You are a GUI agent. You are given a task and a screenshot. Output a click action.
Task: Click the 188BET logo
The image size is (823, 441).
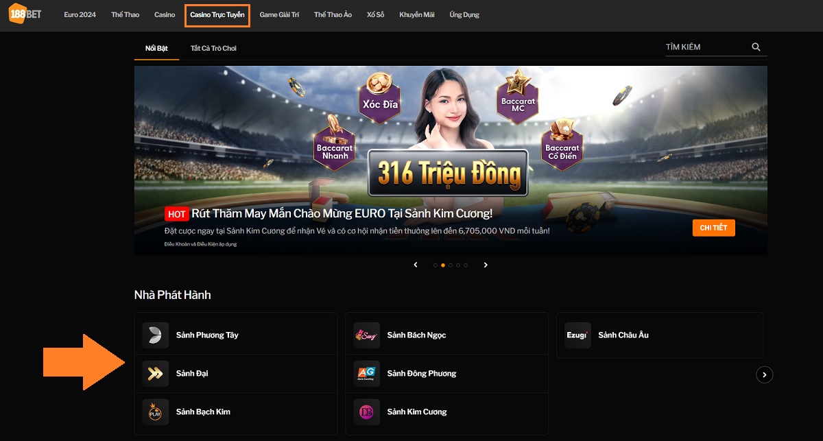[24, 14]
